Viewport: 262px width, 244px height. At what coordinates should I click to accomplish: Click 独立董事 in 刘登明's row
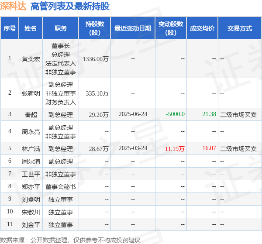[x=61, y=199]
